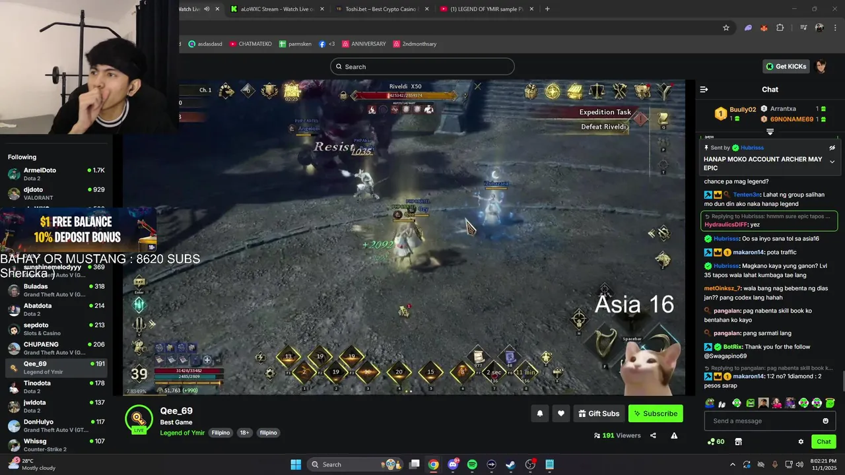Viewport: 845px width, 475px height.
Task: Open sepdoto channel in Following list
Action: coord(56,329)
